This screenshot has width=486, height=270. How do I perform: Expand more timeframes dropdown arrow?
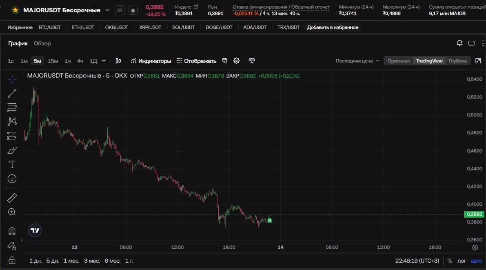pos(104,61)
